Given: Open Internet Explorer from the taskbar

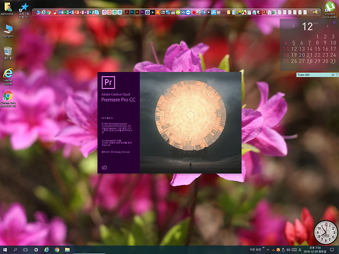Looking at the screenshot, I should pos(47,250).
